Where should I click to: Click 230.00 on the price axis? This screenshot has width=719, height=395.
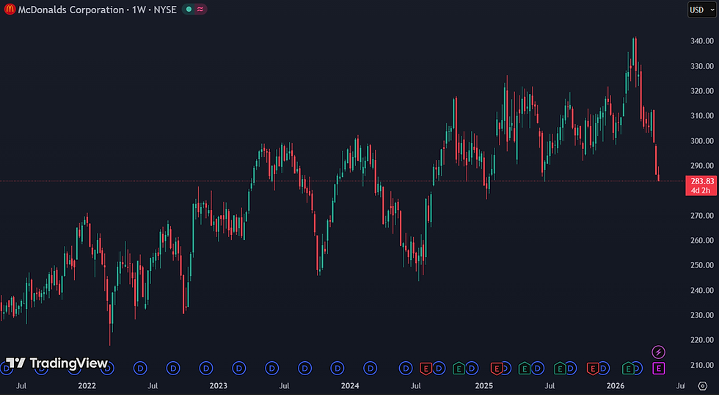pyautogui.click(x=702, y=315)
